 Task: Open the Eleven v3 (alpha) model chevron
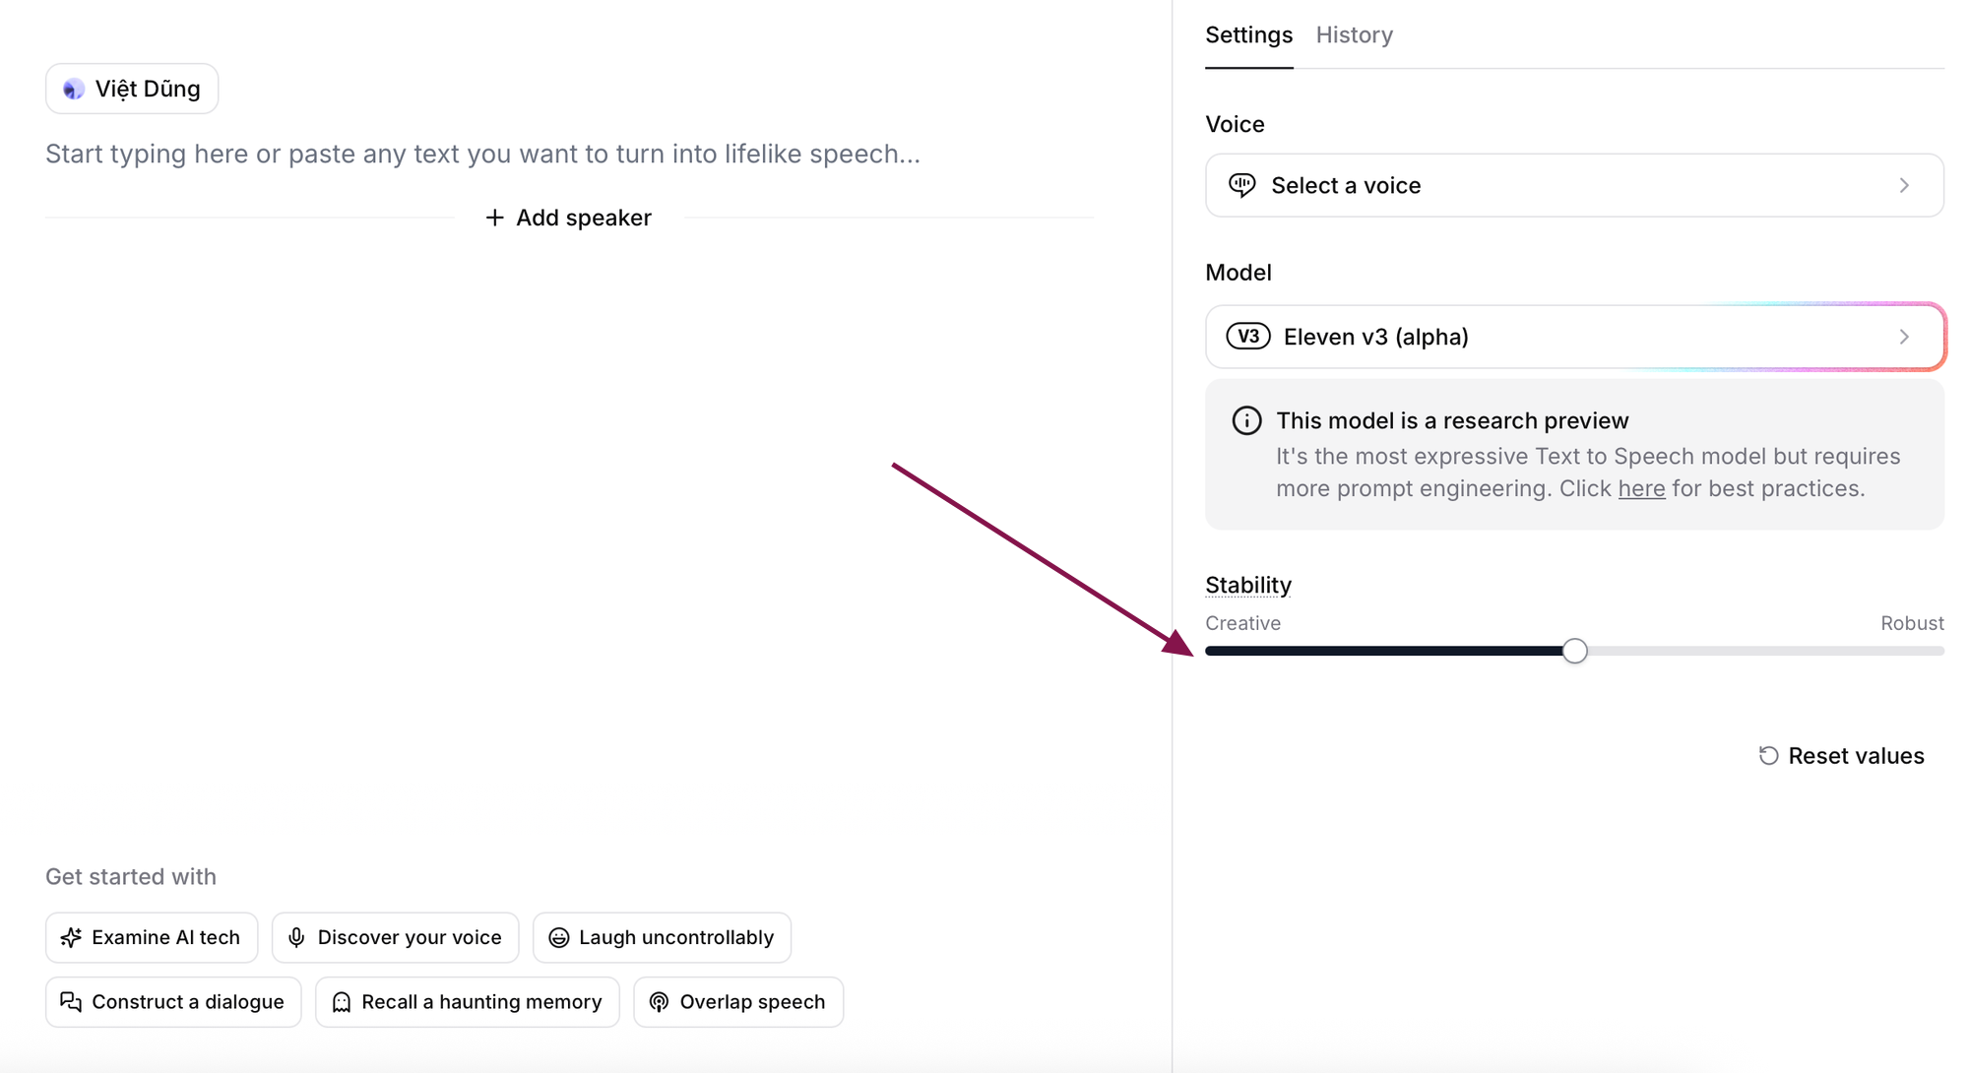tap(1904, 337)
